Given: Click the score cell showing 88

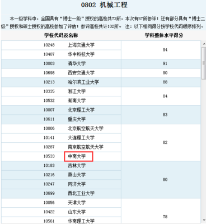Looking at the screenshot, I should click(x=161, y=82).
